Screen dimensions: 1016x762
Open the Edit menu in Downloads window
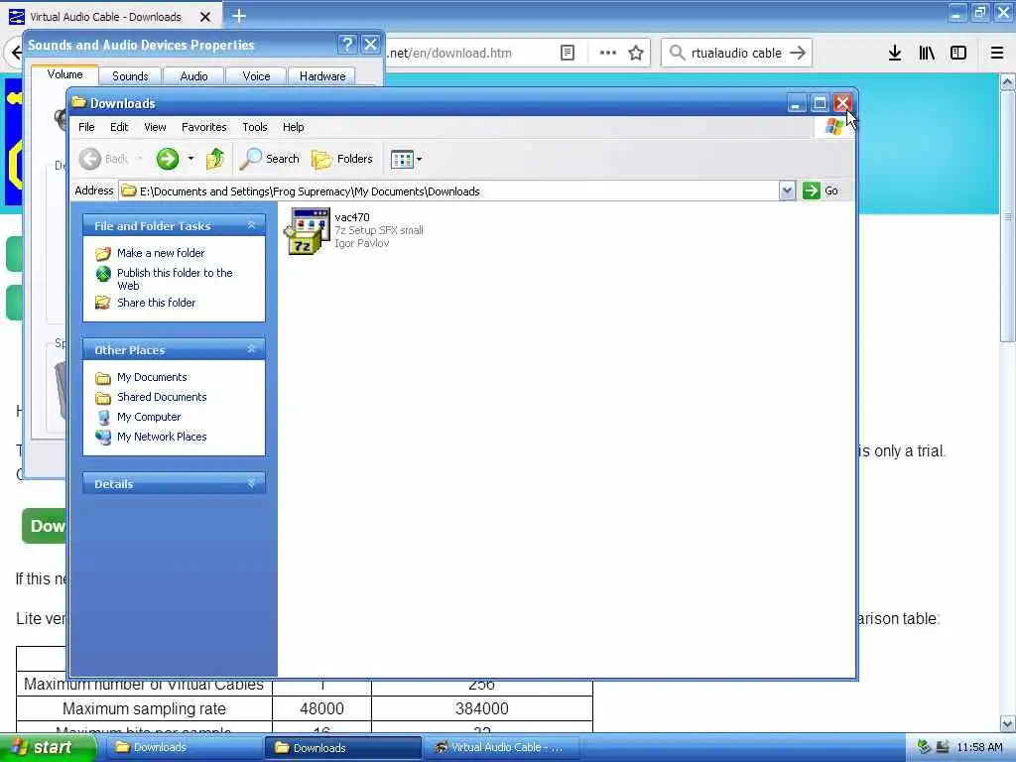(119, 127)
